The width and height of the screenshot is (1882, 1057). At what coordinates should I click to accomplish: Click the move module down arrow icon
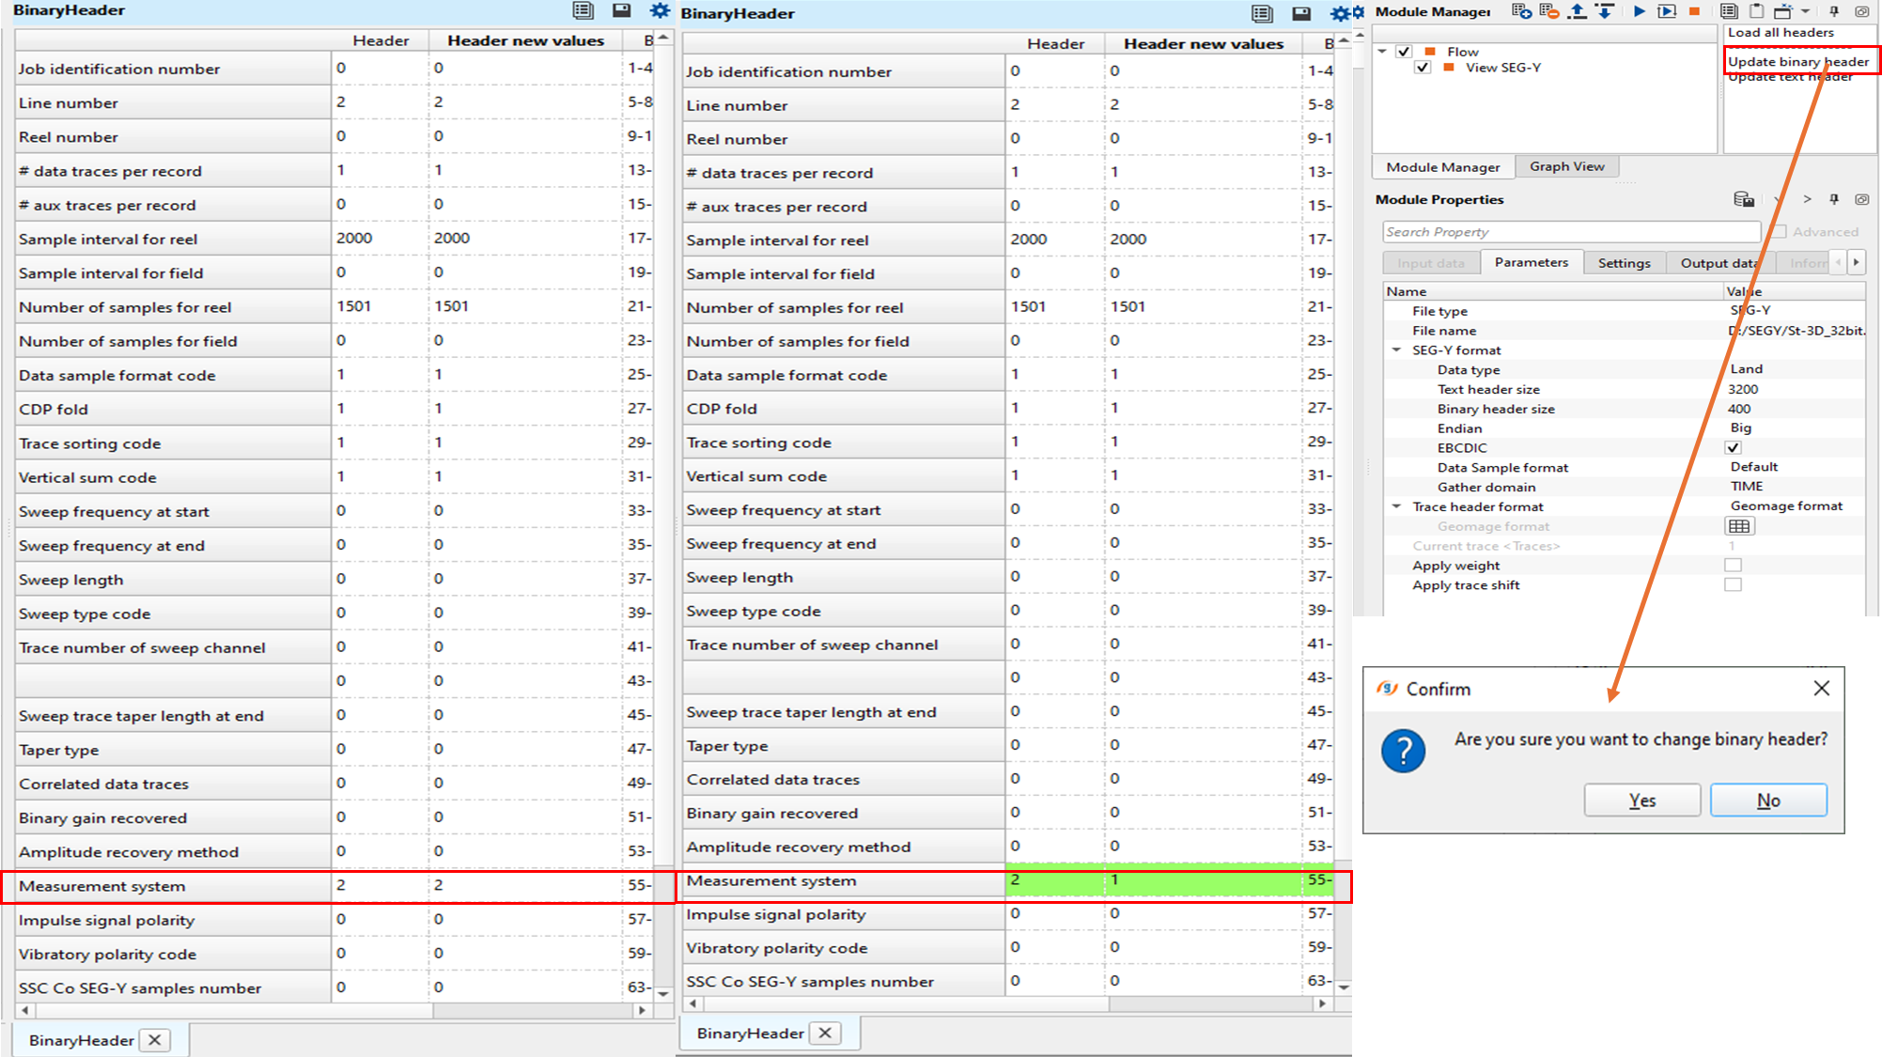point(1605,11)
